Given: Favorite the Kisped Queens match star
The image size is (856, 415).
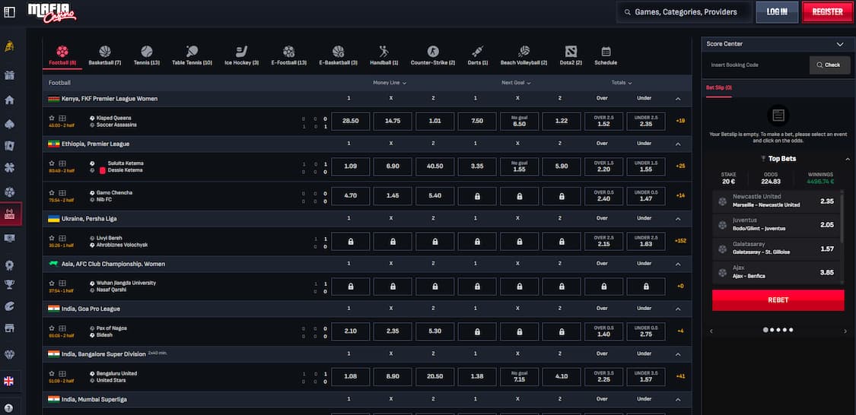Looking at the screenshot, I should (52, 118).
